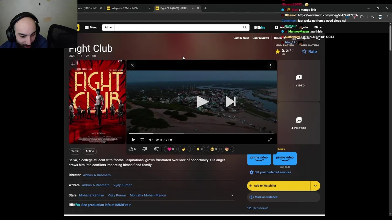Open star Vijay Kumar's page
The image size is (392, 220).
(x=117, y=195)
